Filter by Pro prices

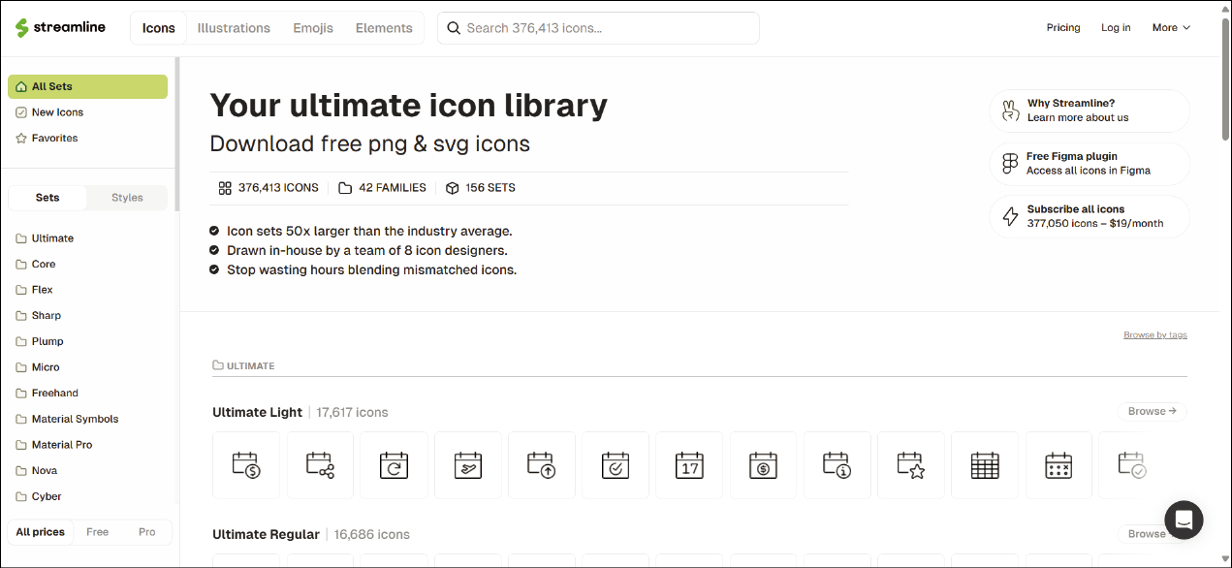click(x=146, y=532)
